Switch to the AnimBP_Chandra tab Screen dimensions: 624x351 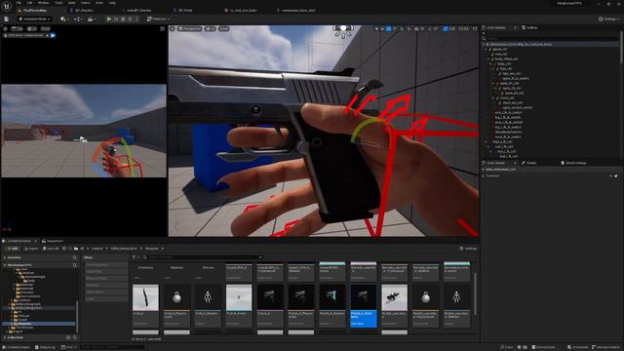[138, 11]
